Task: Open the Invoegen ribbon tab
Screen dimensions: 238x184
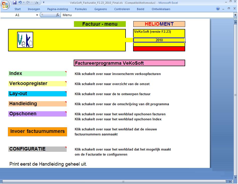Action: coord(34,9)
